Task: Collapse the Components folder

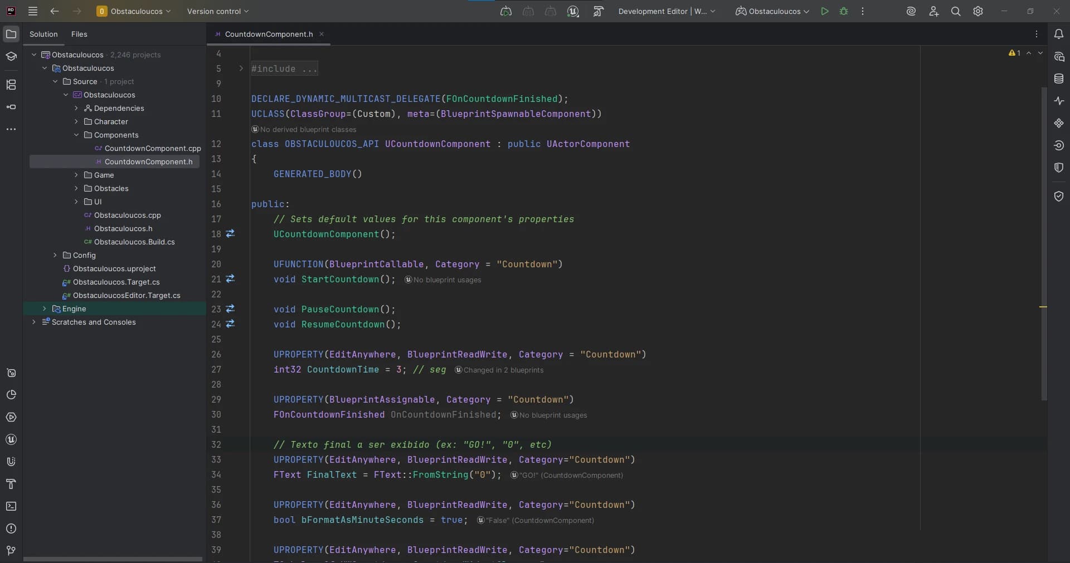Action: [76, 135]
